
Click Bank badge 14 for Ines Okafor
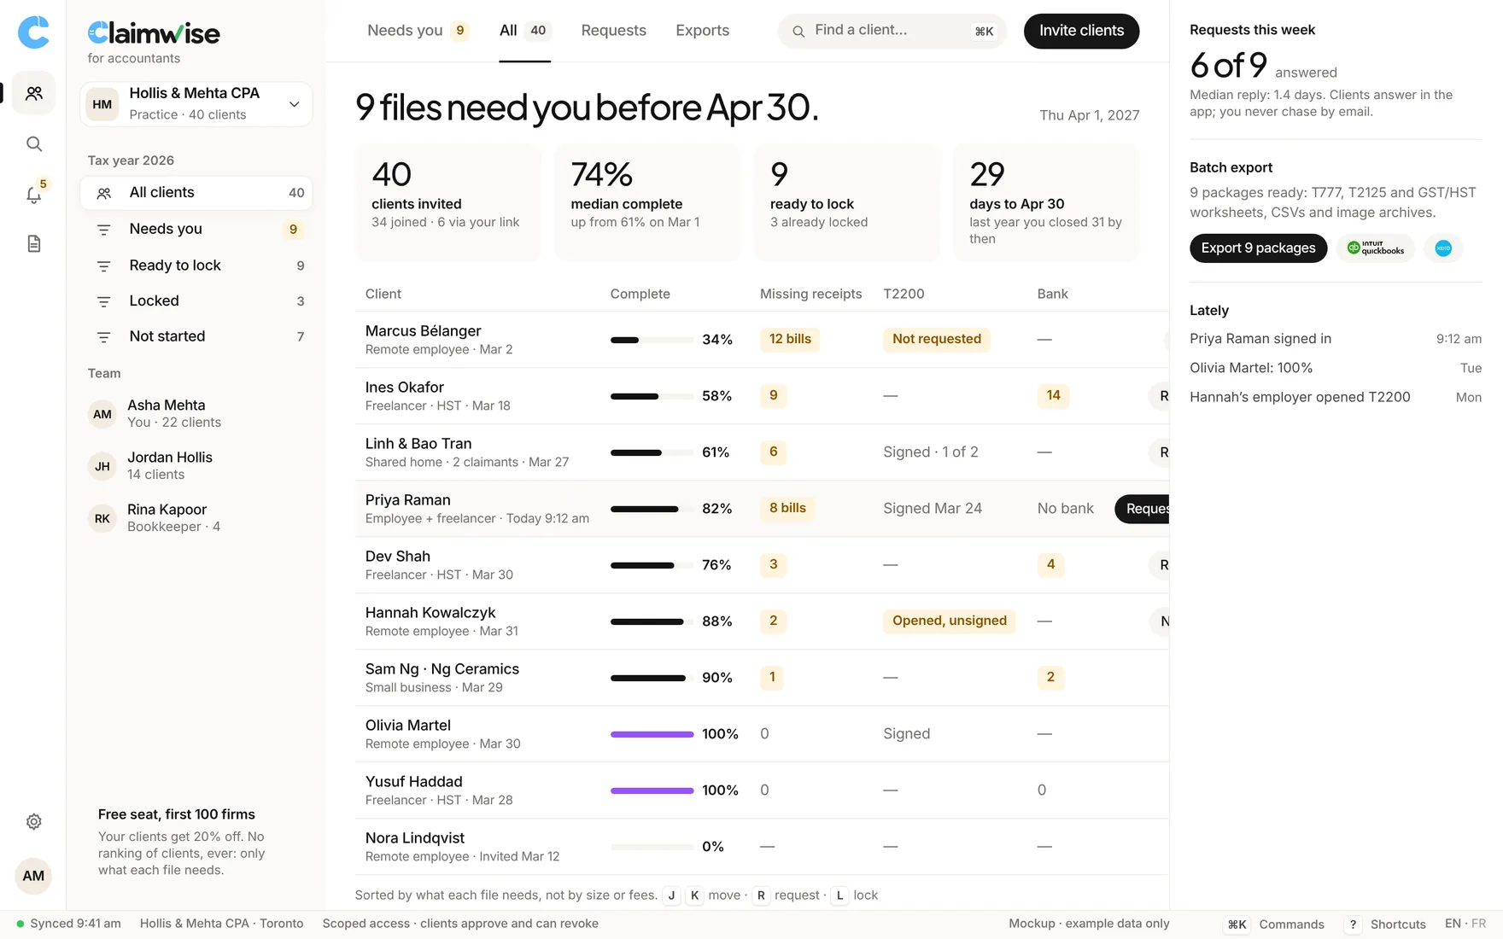pyautogui.click(x=1053, y=395)
